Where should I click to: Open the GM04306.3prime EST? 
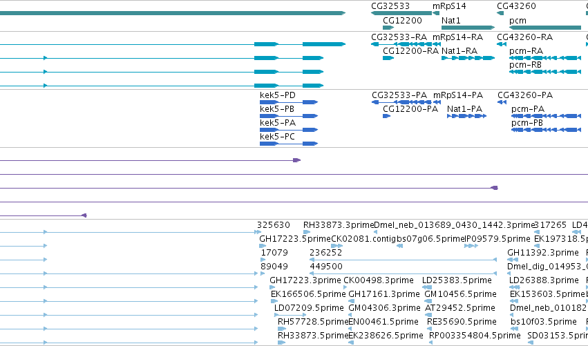click(351, 315)
